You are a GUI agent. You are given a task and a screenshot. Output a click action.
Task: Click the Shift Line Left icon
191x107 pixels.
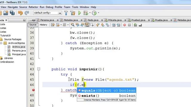113,25
